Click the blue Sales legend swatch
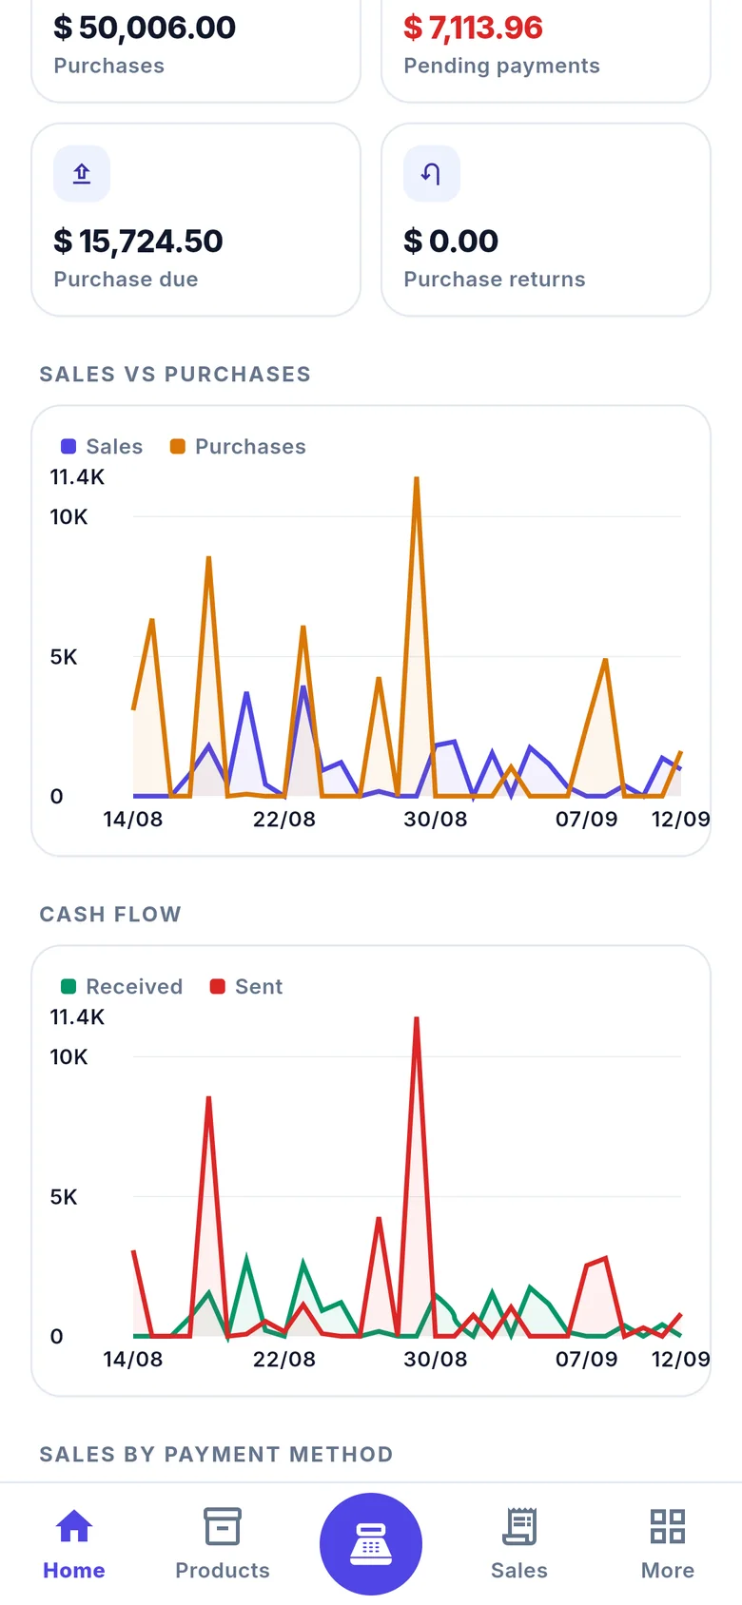This screenshot has height=1605, width=742. (68, 447)
